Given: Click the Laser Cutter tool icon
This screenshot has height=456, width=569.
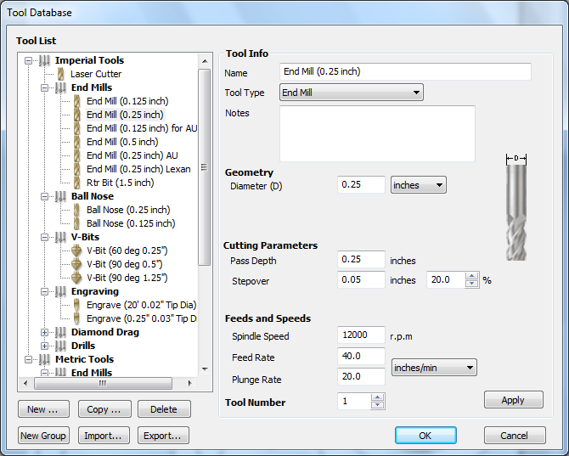Looking at the screenshot, I should click(x=61, y=74).
